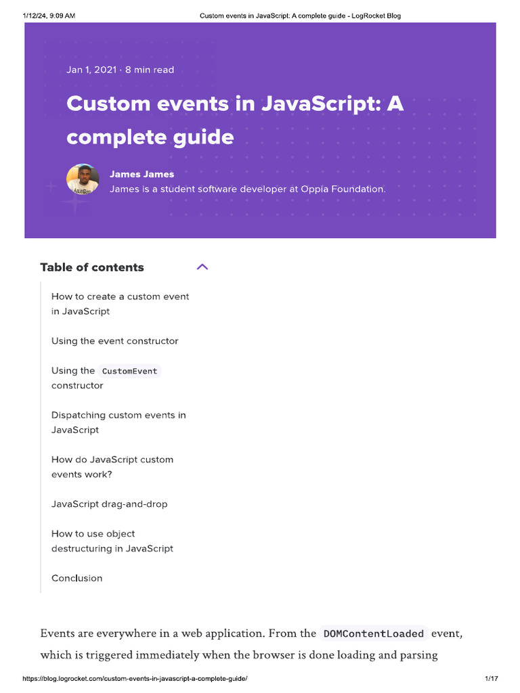The width and height of the screenshot is (520, 693).
Task: Jump to the Conclusion section
Action: coord(77,578)
